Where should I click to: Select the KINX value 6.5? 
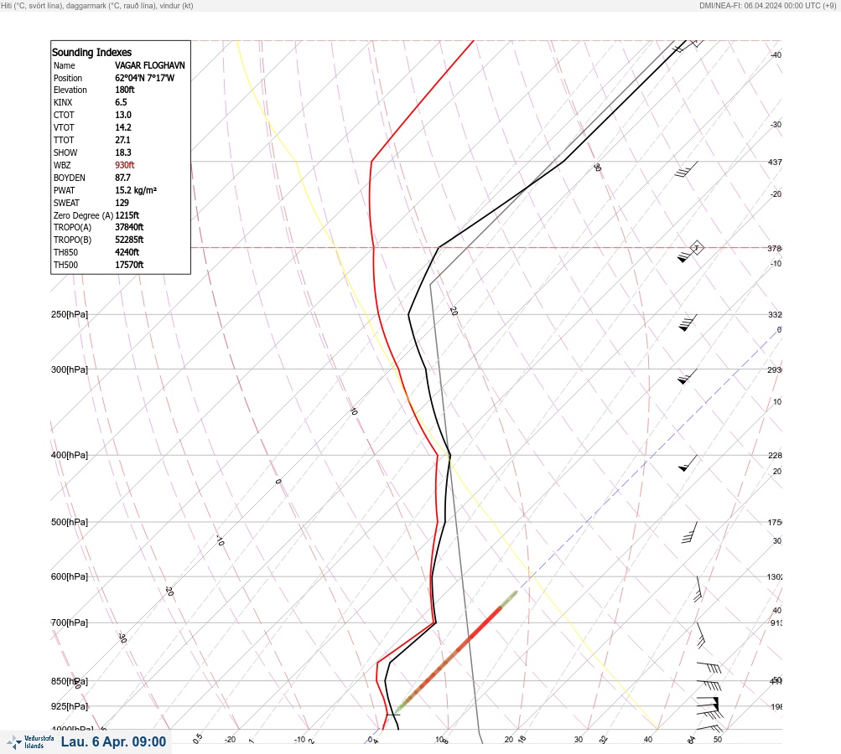tap(121, 102)
